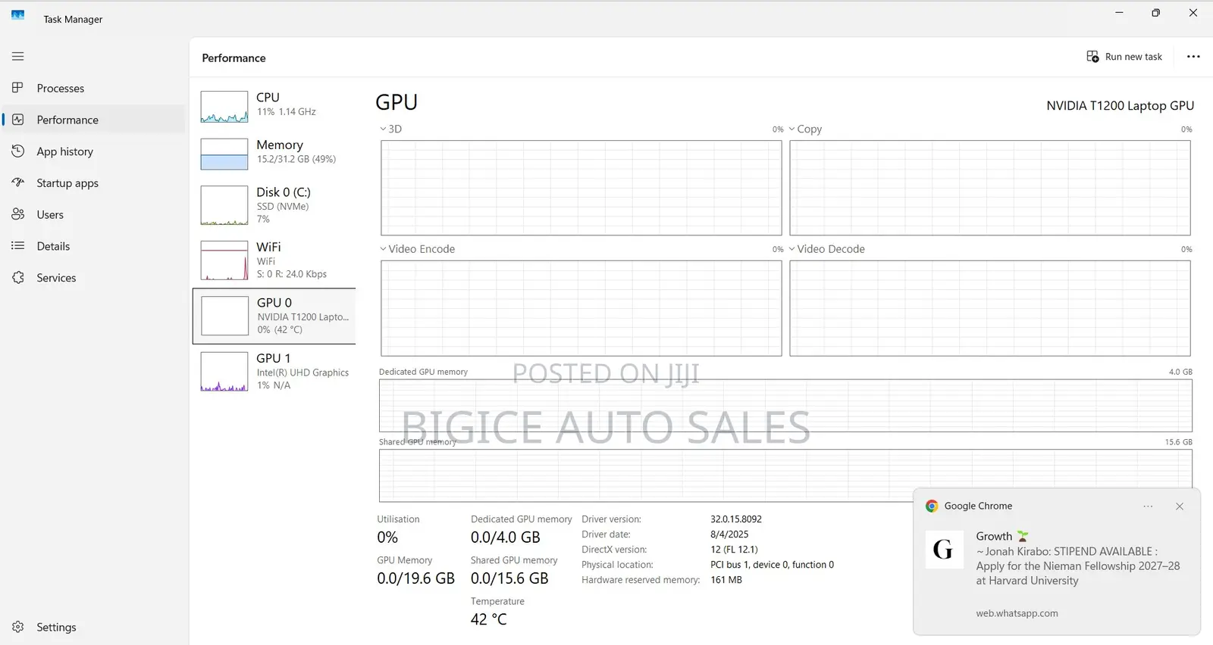Image resolution: width=1213 pixels, height=645 pixels.
Task: Click the Details list icon
Action: [18, 246]
